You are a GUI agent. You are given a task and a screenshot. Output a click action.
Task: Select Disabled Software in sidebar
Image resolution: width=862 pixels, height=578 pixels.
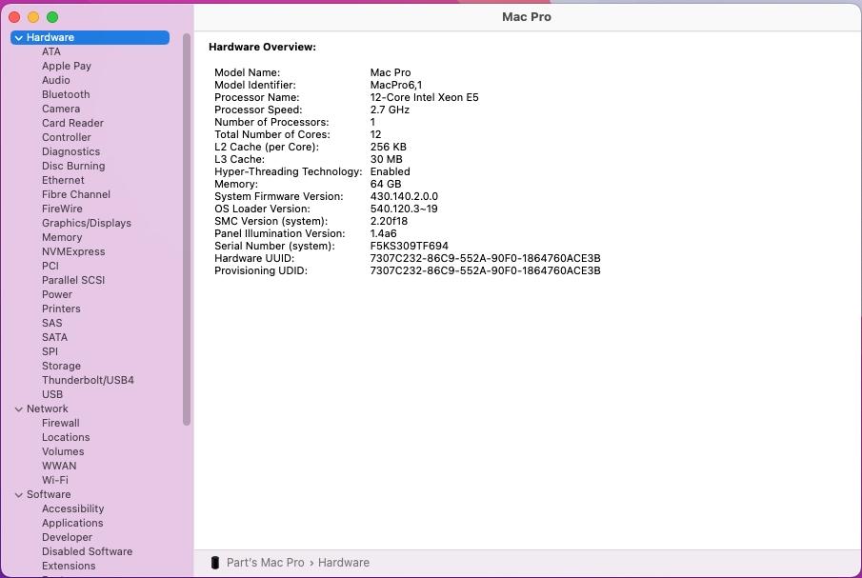tap(87, 551)
